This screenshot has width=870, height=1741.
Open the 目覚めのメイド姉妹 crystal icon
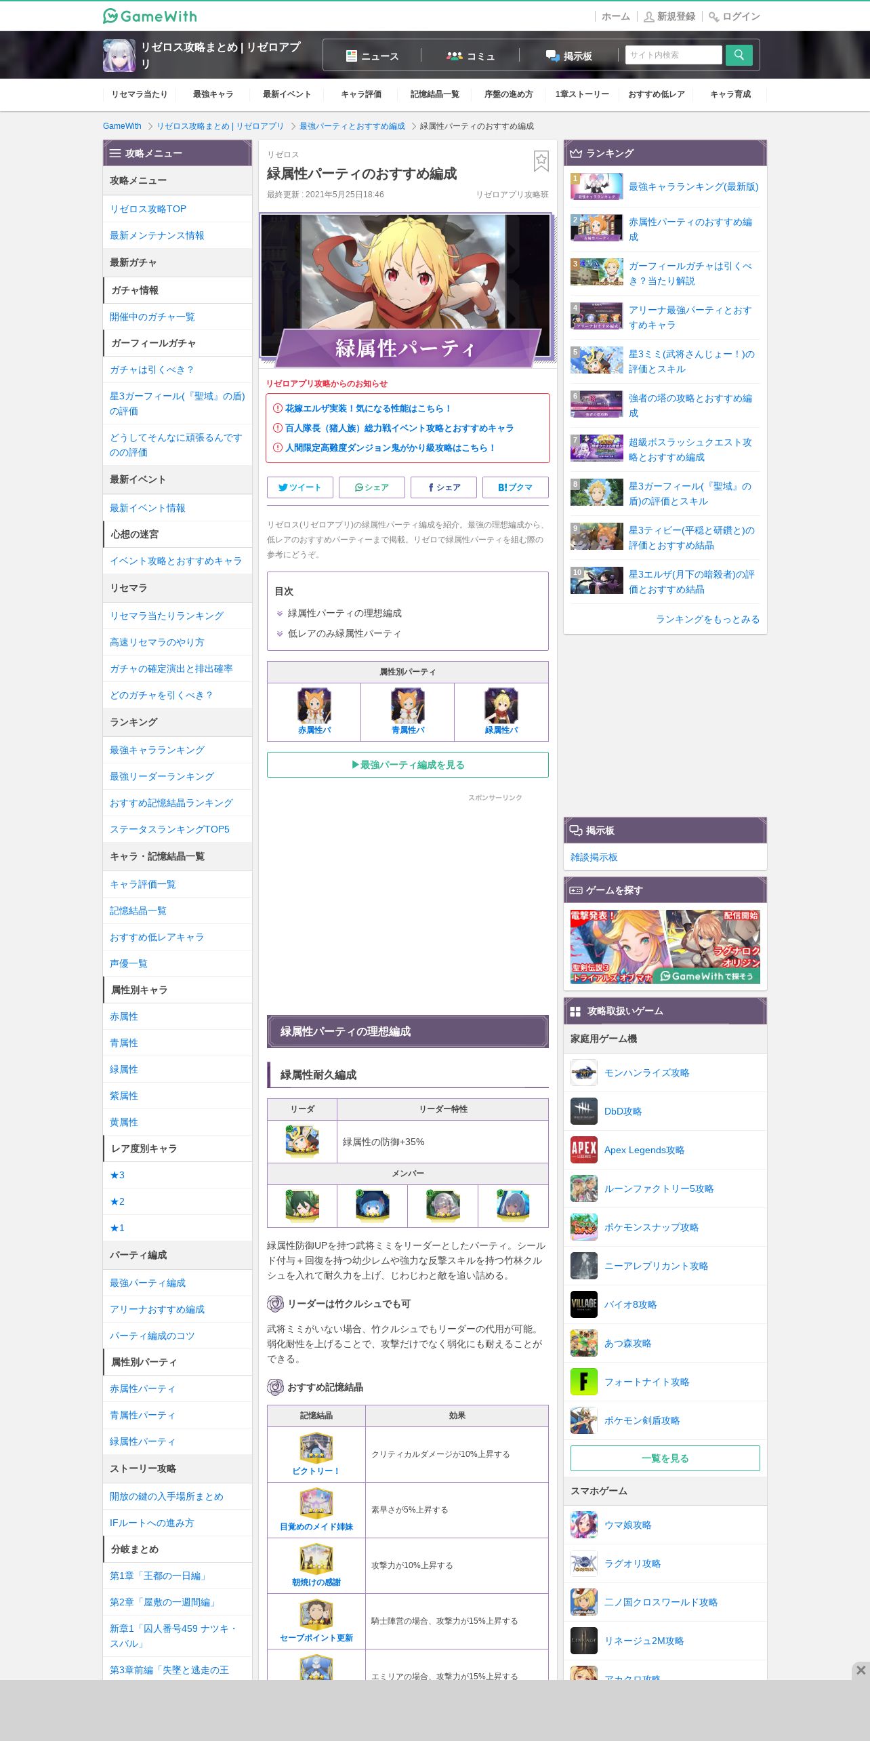316,1503
